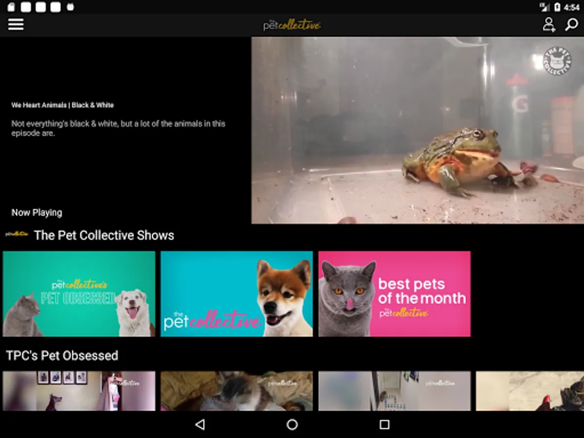Play the dog near picture frames video
The height and width of the screenshot is (438, 584).
tap(79, 391)
